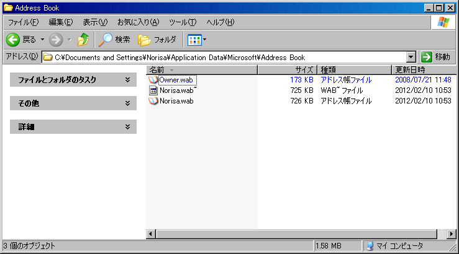Screen dimensions: 459x254
Task: Click the Norisa.wab~ file icon
Action: pos(153,90)
